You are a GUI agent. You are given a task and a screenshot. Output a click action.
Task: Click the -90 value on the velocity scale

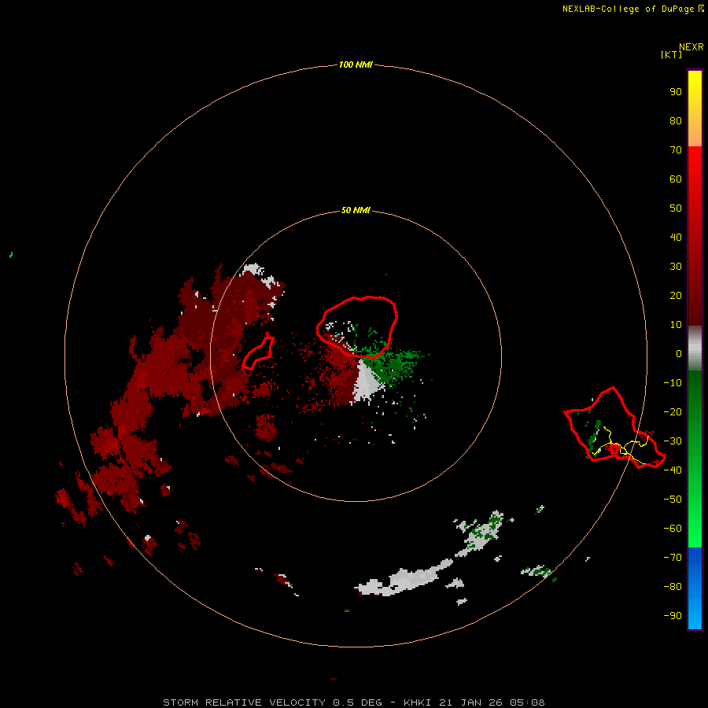click(x=673, y=616)
